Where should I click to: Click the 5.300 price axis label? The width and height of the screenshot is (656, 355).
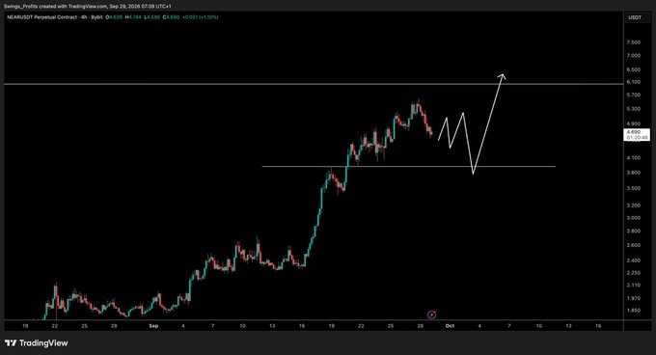click(634, 109)
